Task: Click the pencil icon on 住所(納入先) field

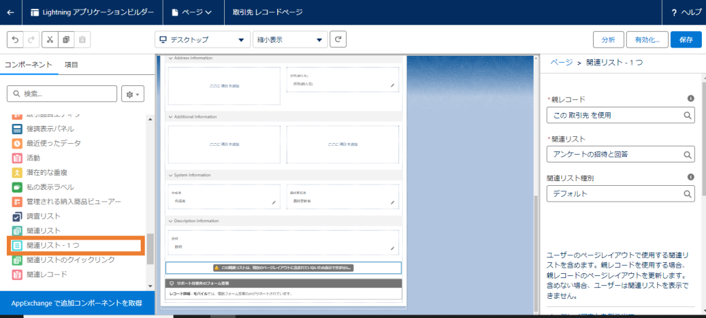Action: [x=392, y=85]
